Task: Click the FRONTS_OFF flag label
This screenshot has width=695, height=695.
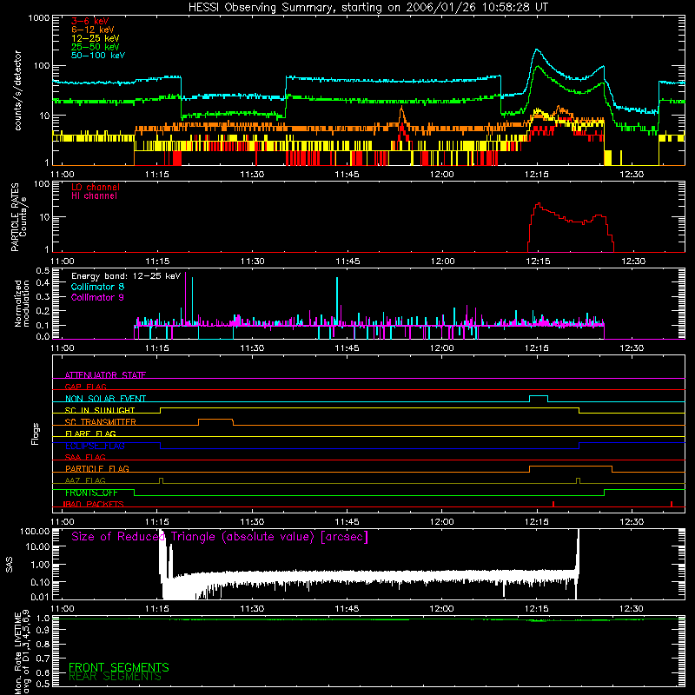Action: tap(91, 493)
